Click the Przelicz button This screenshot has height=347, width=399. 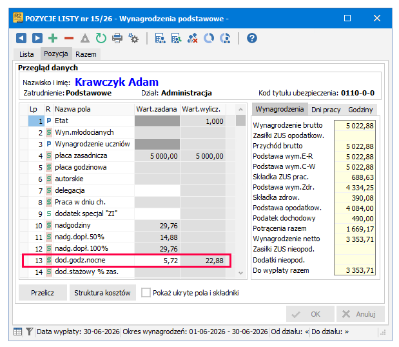43,293
